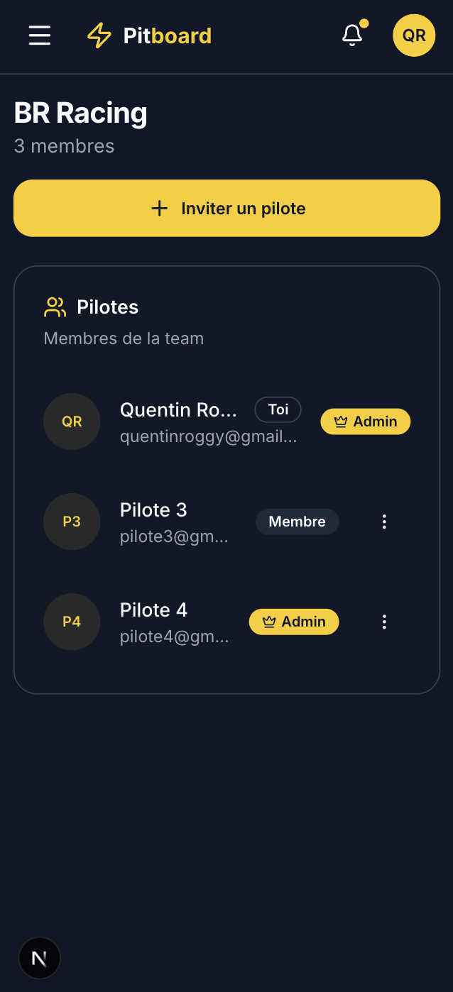The image size is (453, 992).
Task: Select the P3 avatar thumbnail
Action: [71, 522]
